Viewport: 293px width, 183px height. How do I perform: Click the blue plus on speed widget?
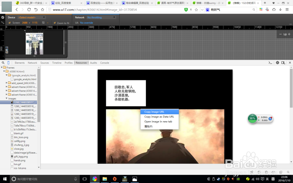click(270, 119)
